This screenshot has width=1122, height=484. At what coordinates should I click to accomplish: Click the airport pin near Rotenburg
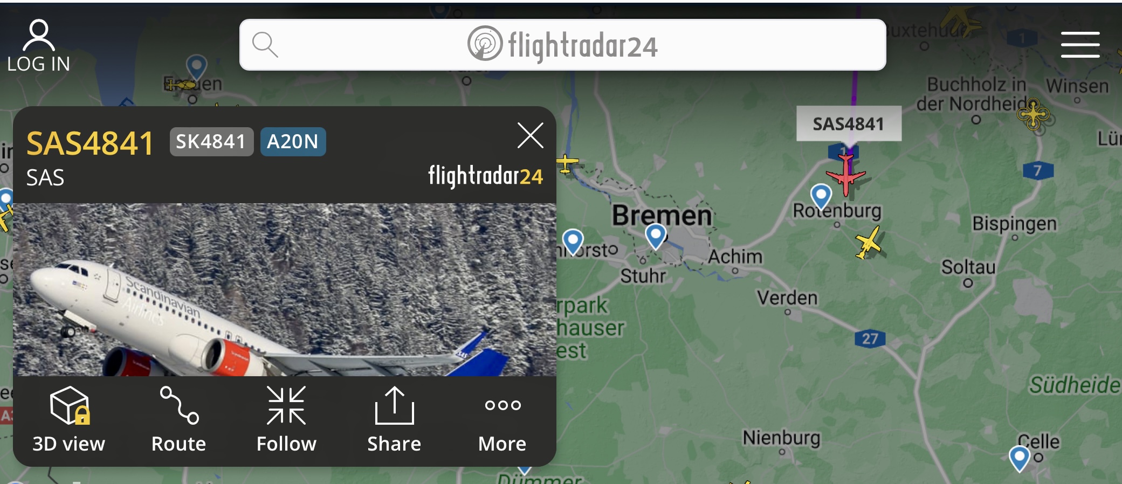821,197
